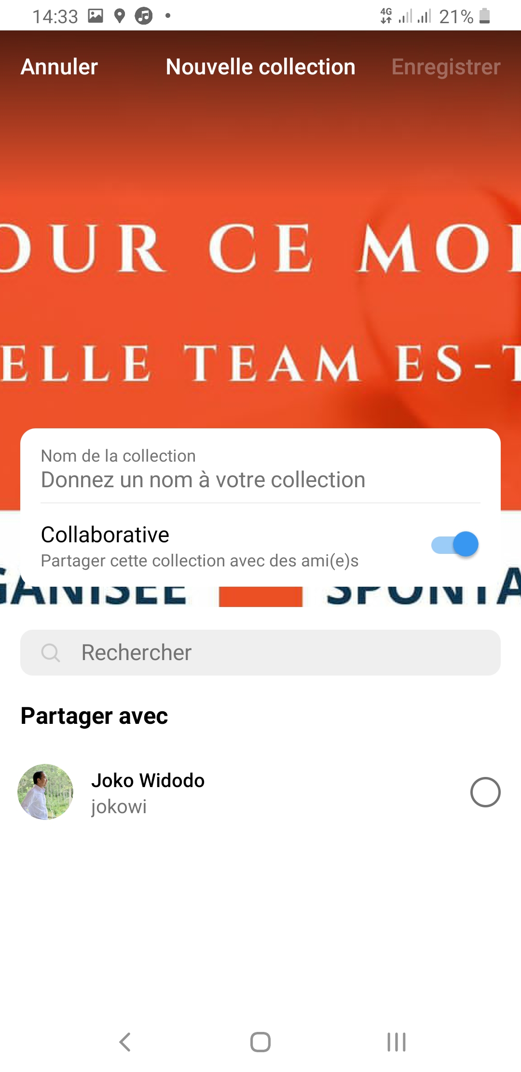This screenshot has height=1072, width=521.
Task: Open recent apps navigation icon
Action: 397,1042
